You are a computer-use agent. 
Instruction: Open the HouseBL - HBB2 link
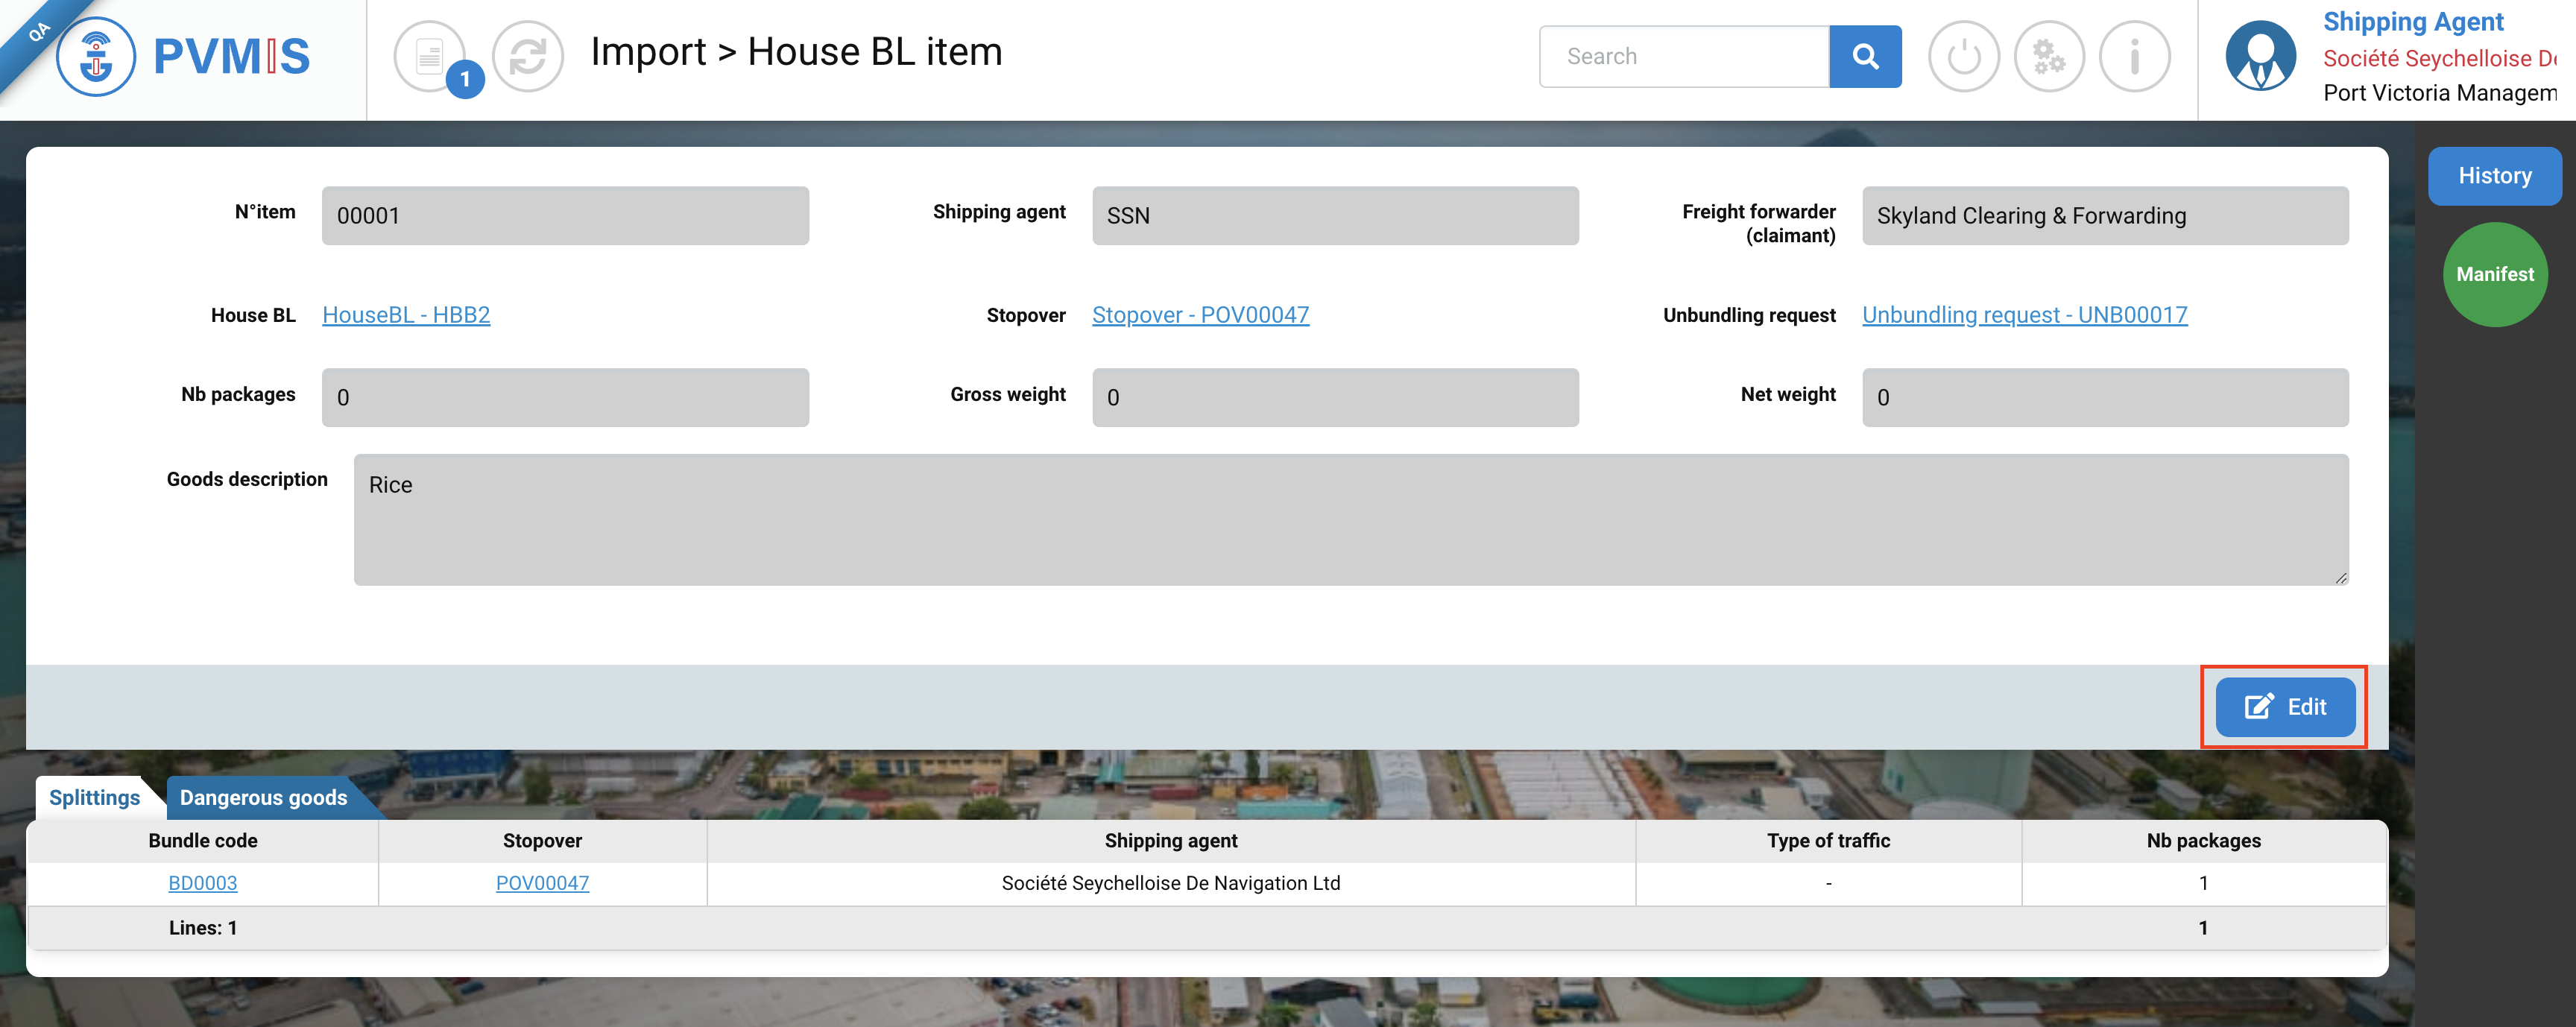point(406,315)
